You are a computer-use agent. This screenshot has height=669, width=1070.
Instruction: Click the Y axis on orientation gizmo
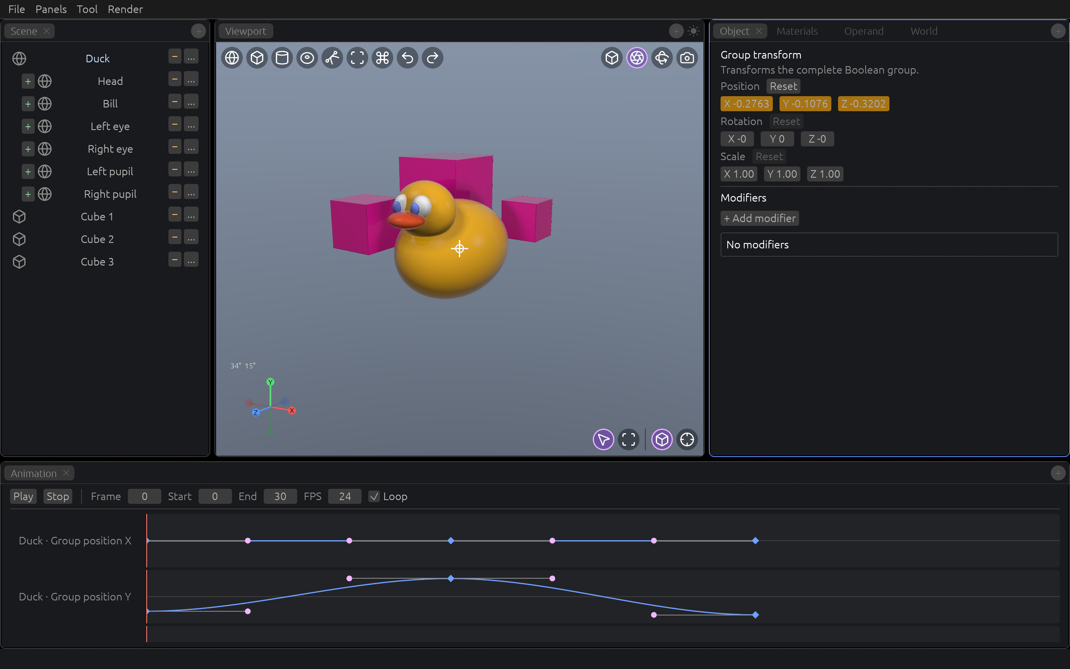point(270,382)
